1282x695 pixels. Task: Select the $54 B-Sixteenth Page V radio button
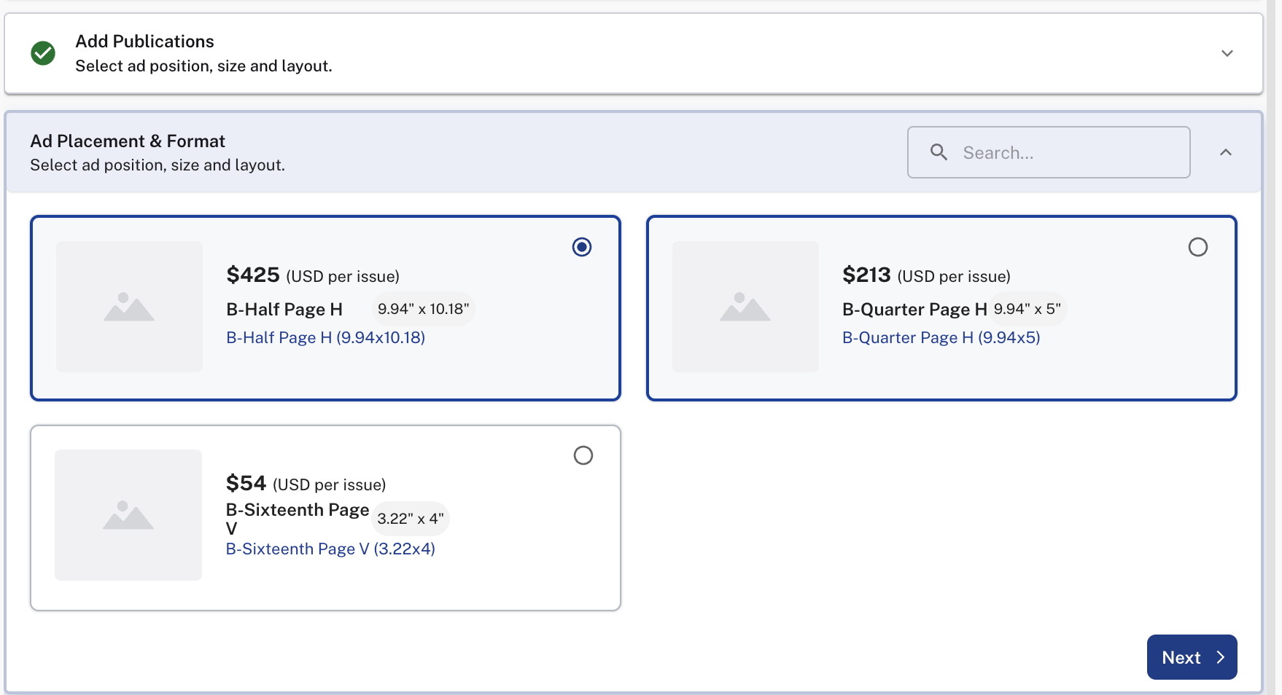click(x=583, y=455)
